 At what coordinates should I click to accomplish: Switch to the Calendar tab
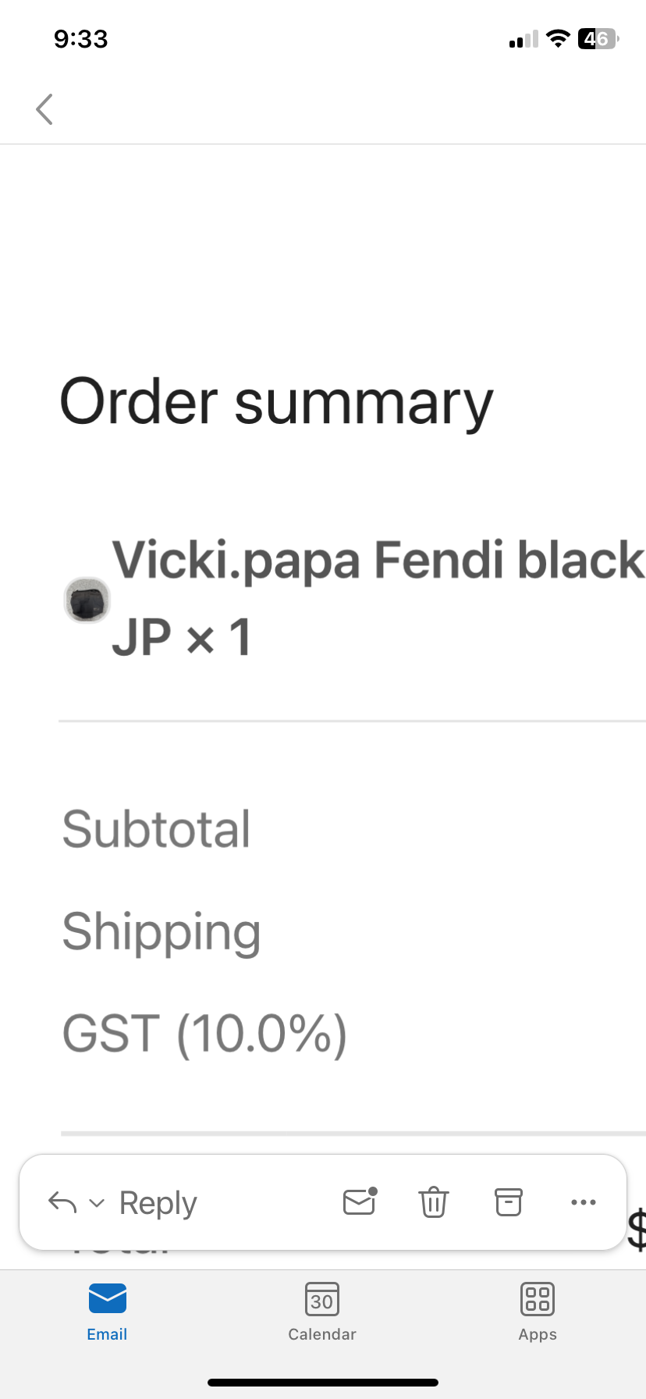[x=321, y=1312]
